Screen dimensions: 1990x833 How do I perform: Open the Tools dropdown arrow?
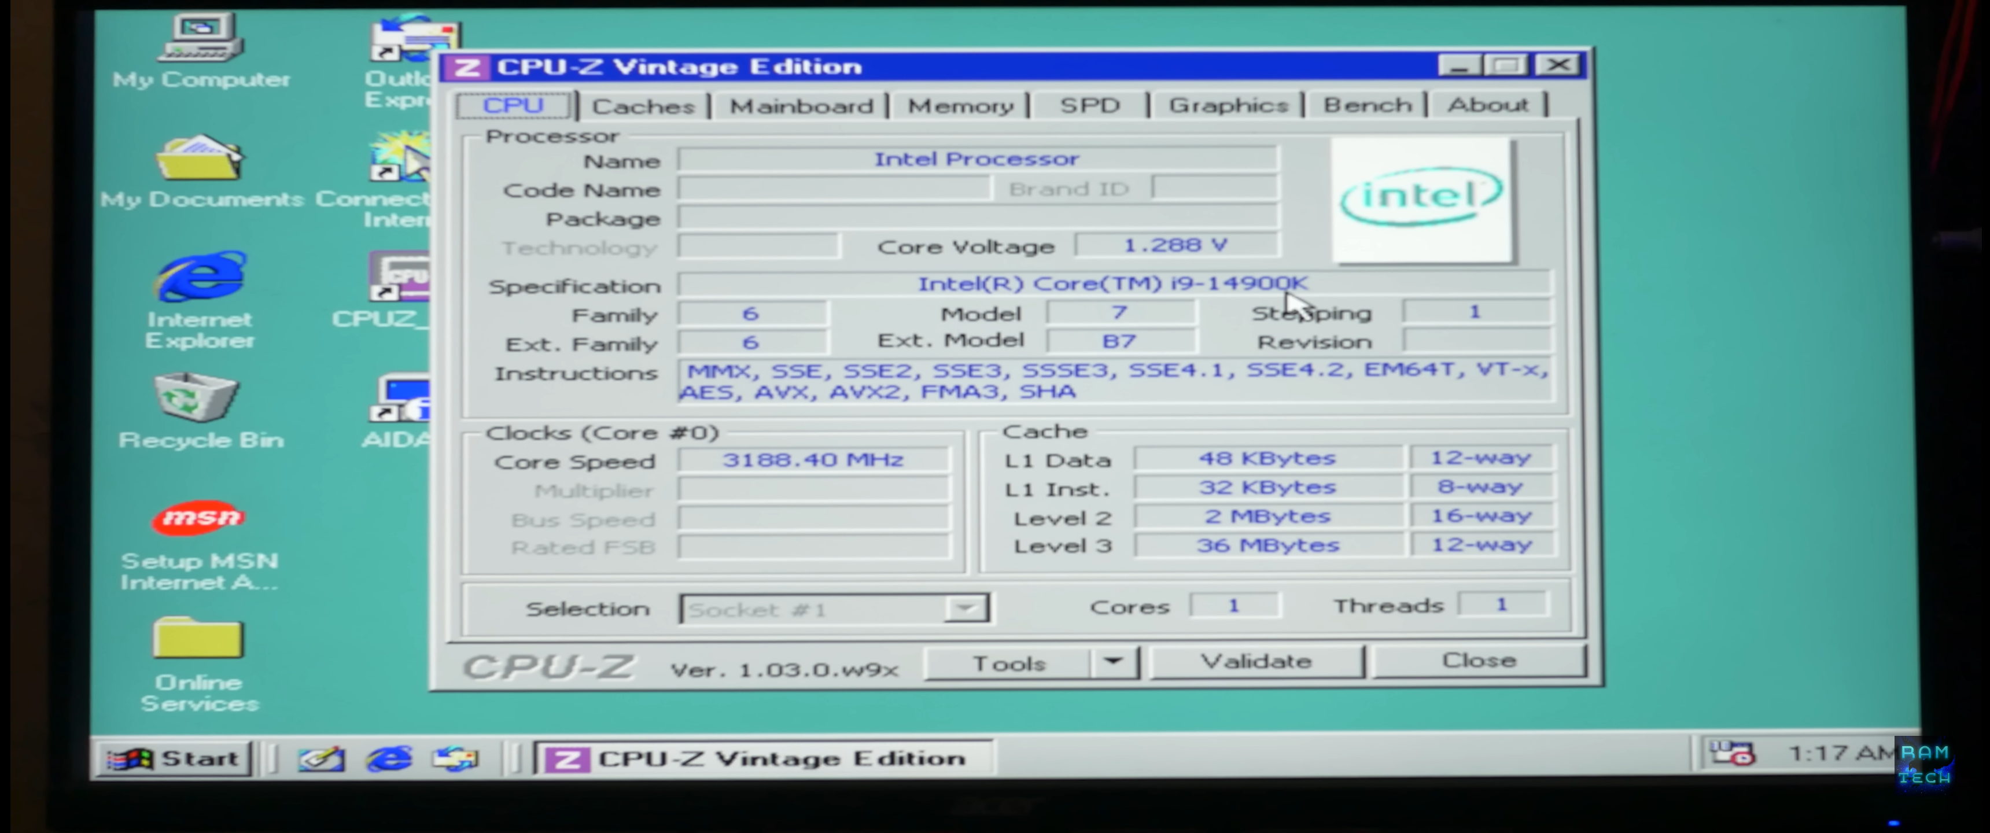point(1113,663)
